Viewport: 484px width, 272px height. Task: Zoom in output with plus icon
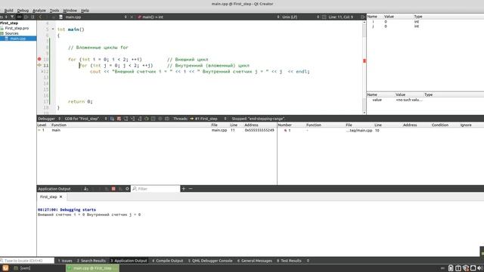(x=183, y=189)
